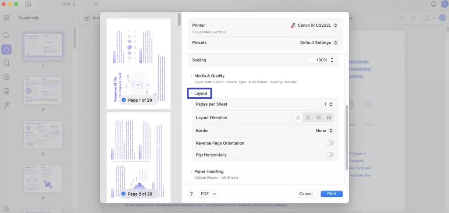This screenshot has height=213, width=449.
Task: Select the Page 1 print preview thumbnail
Action: click(x=139, y=64)
